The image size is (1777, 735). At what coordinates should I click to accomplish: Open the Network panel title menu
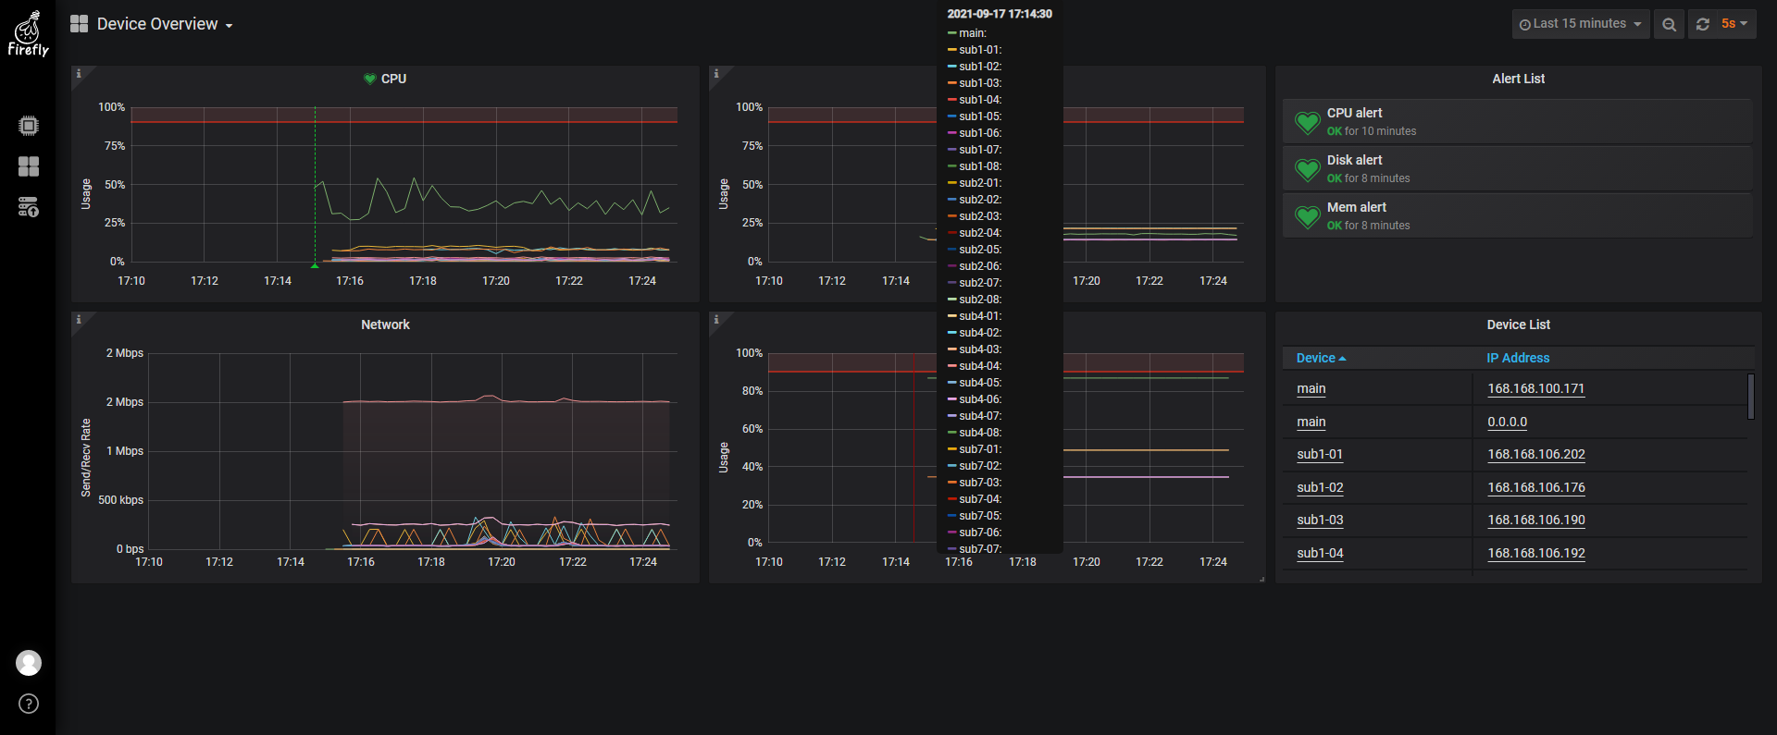tap(385, 325)
